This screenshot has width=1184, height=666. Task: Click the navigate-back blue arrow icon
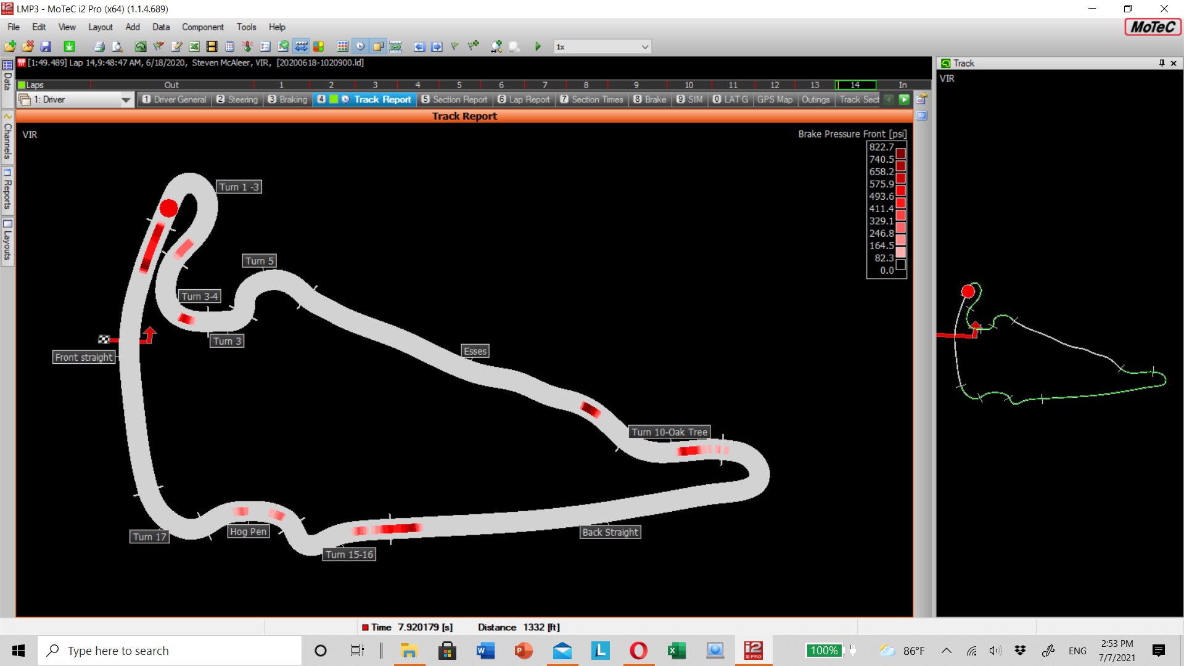(419, 46)
